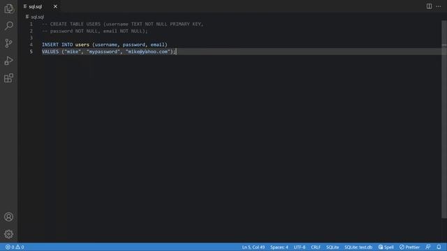Change indentation via Spaces: 4

click(x=279, y=247)
